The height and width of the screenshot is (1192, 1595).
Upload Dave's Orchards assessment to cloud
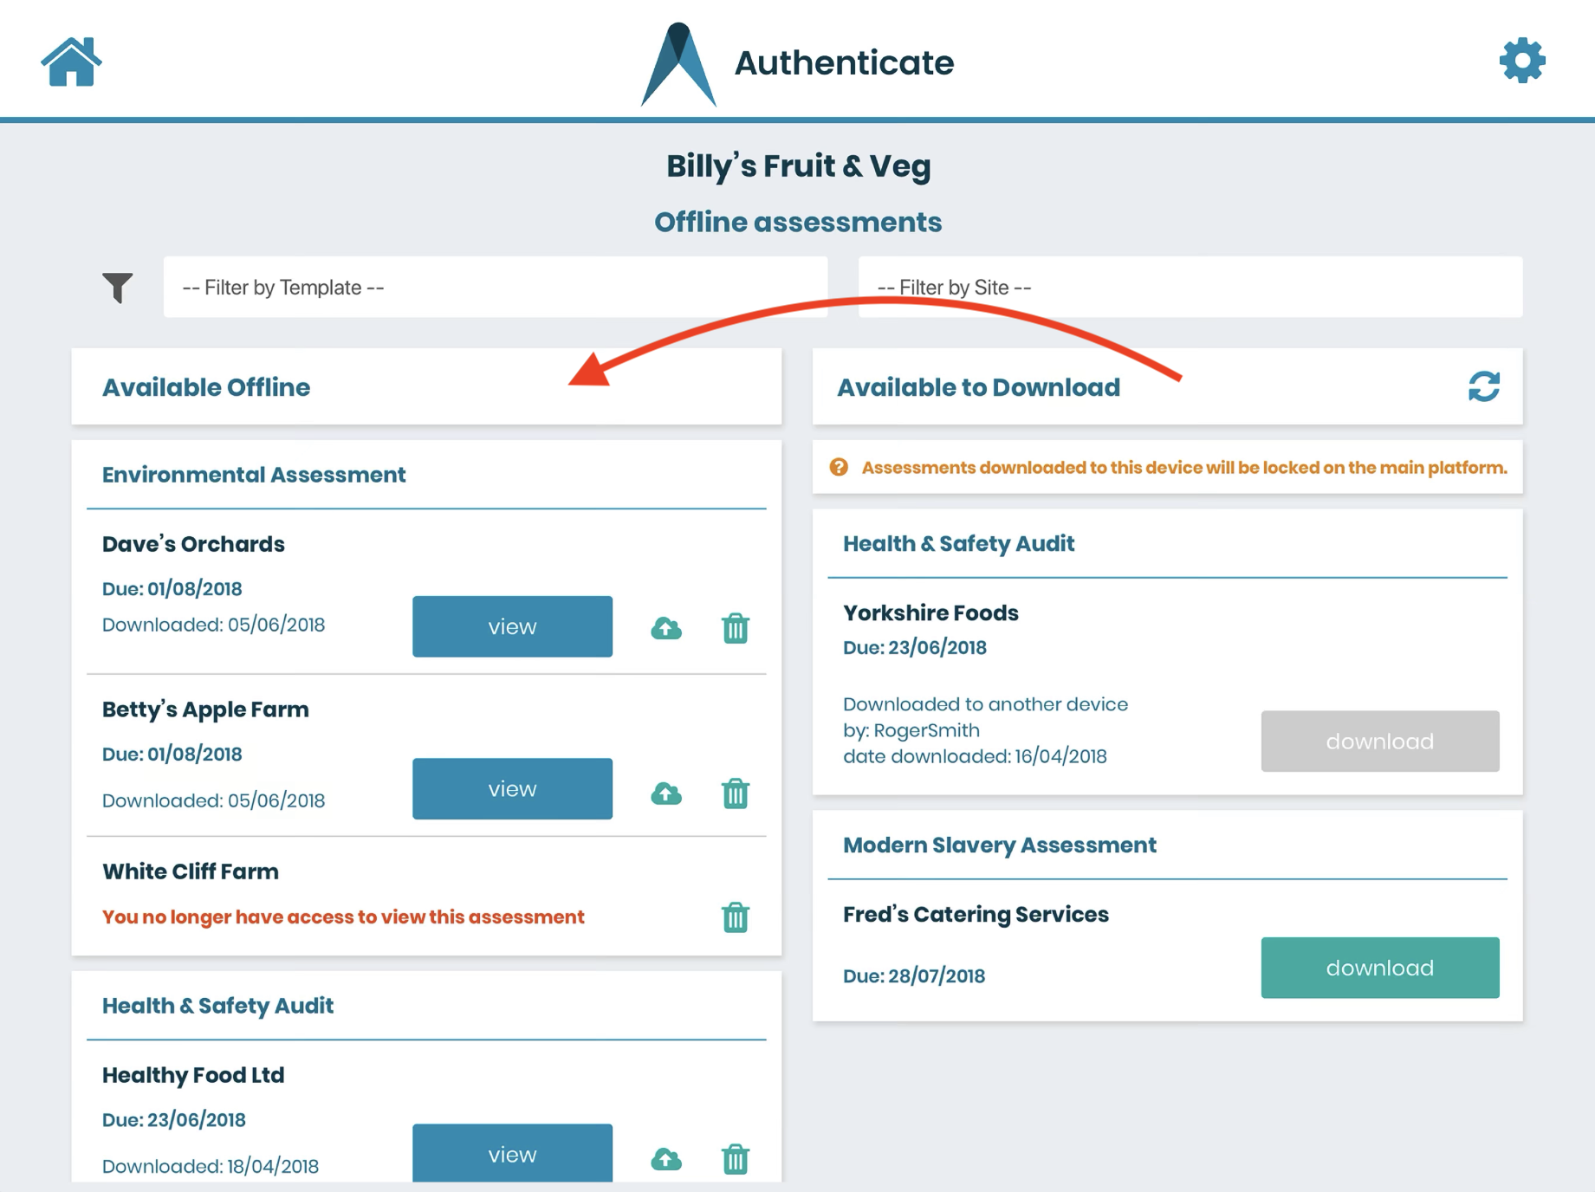coord(666,628)
